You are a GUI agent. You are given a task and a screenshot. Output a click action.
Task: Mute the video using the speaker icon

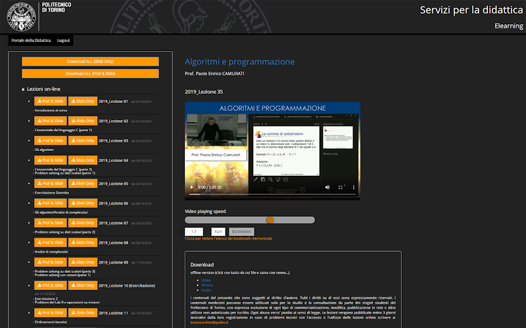[327, 187]
